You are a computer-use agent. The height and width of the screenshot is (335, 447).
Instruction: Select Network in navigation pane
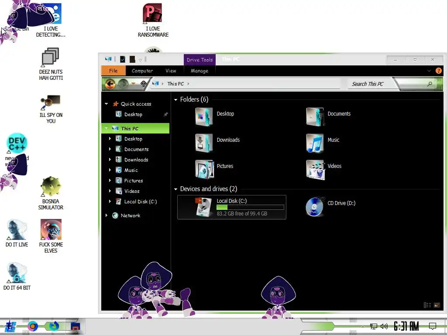(130, 215)
